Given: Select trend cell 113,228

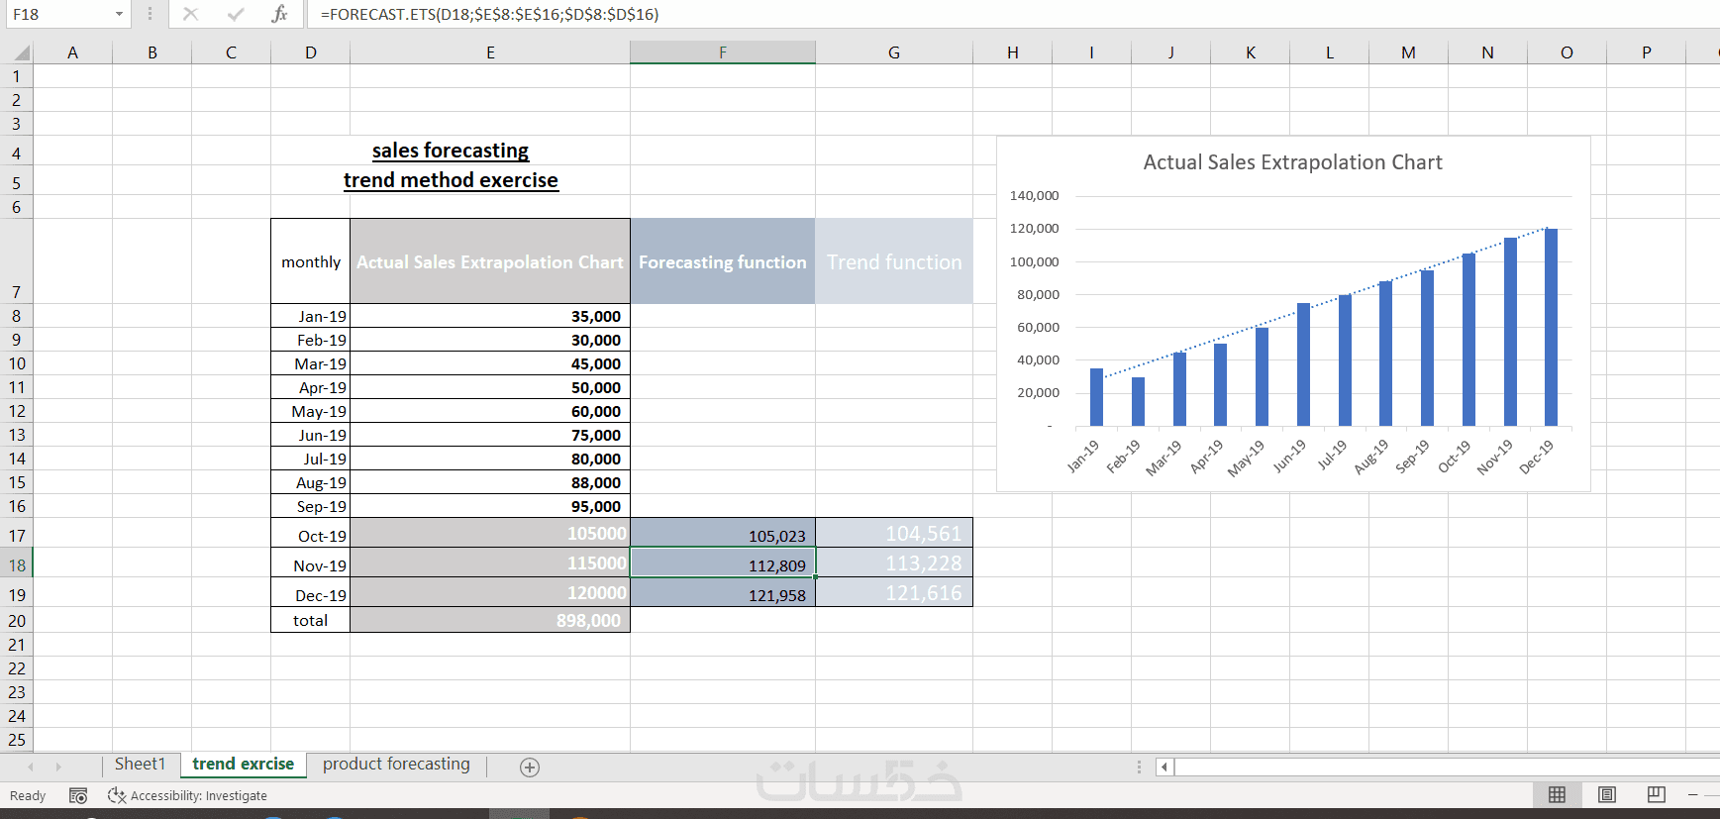Looking at the screenshot, I should point(894,563).
